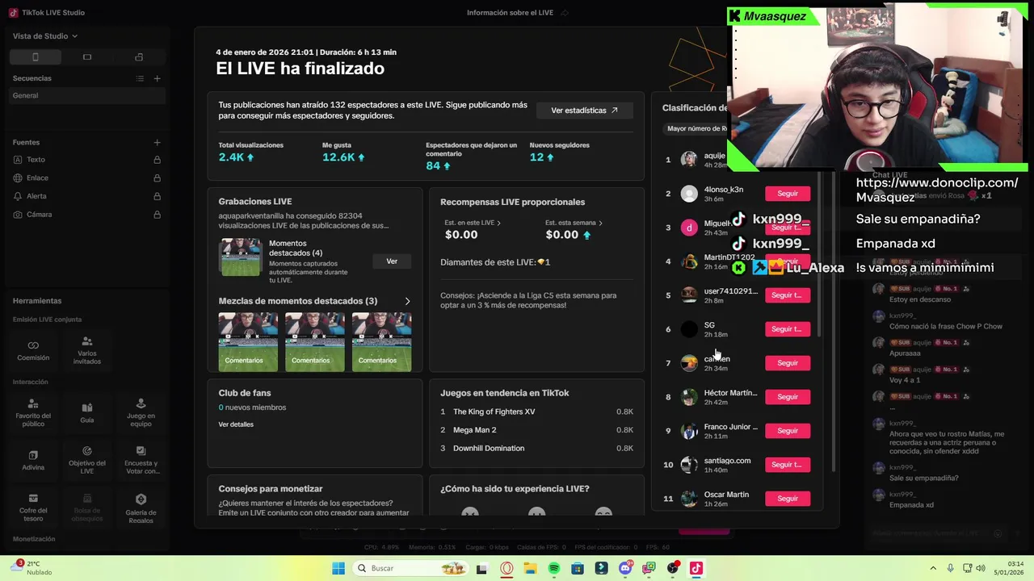The width and height of the screenshot is (1034, 581).
Task: Select the Enlace source row
Action: point(87,178)
